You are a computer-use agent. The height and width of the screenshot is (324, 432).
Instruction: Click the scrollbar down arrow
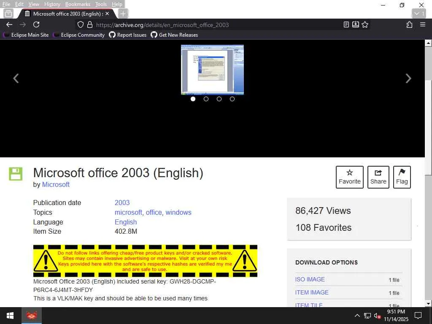428,304
